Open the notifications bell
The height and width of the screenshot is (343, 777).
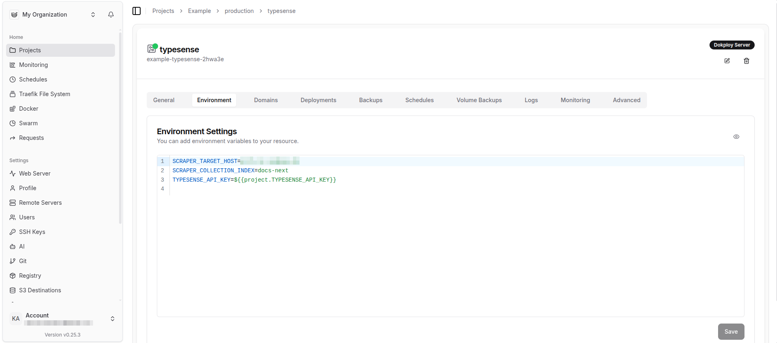(x=111, y=15)
